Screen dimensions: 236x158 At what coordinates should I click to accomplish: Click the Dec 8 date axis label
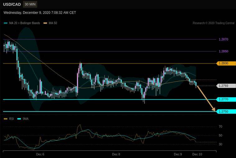[x=116, y=154]
